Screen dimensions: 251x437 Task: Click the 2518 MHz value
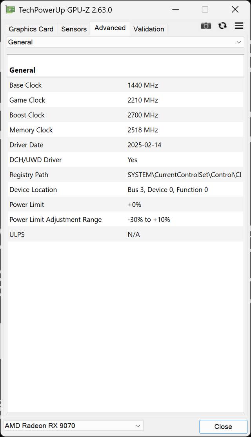click(x=143, y=130)
